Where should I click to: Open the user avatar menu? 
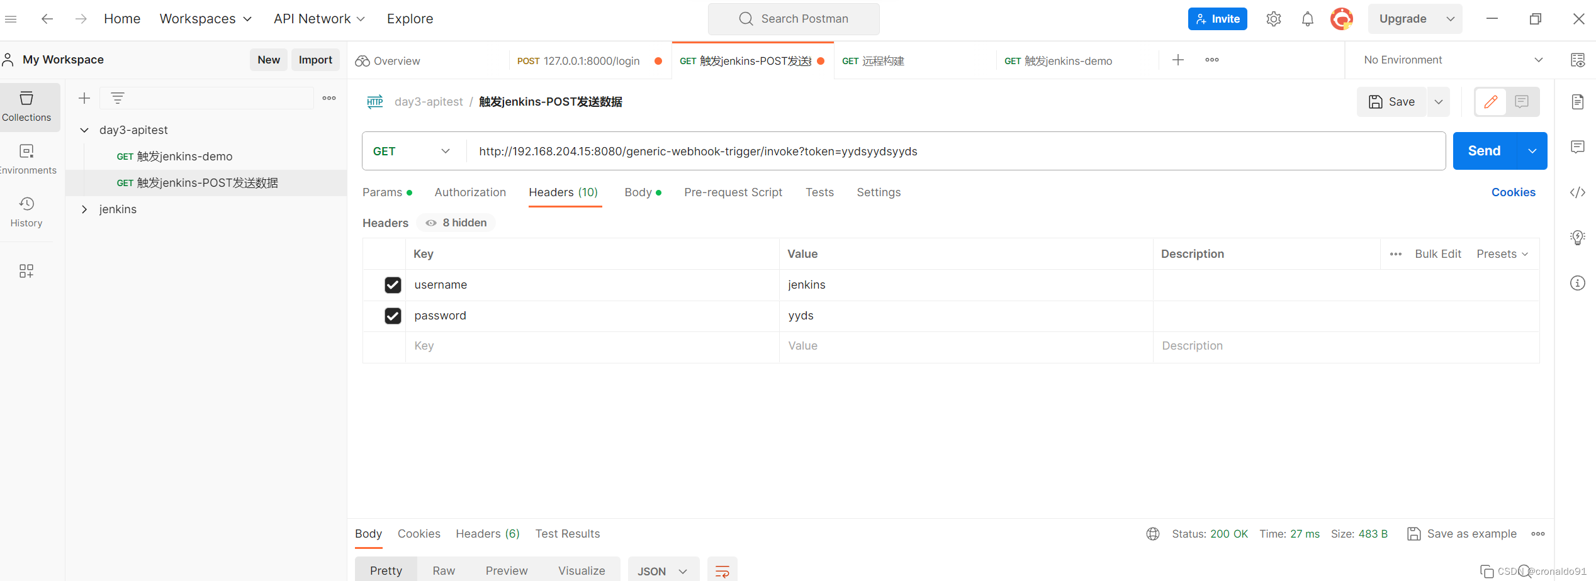[1341, 19]
